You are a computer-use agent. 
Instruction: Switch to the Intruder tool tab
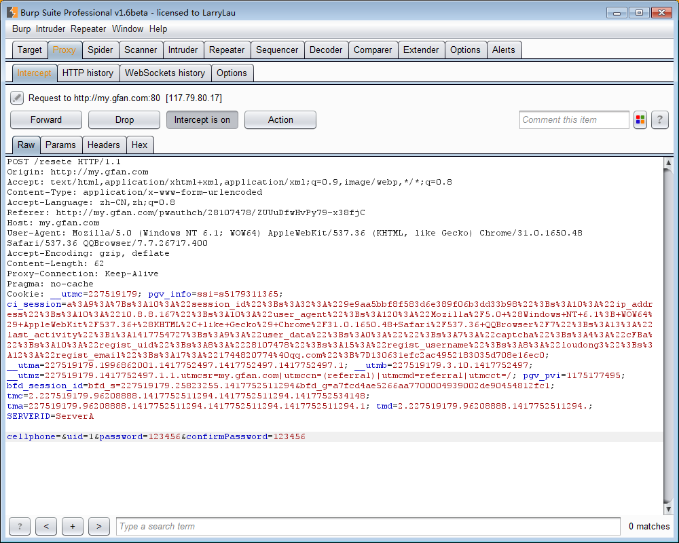coord(183,50)
